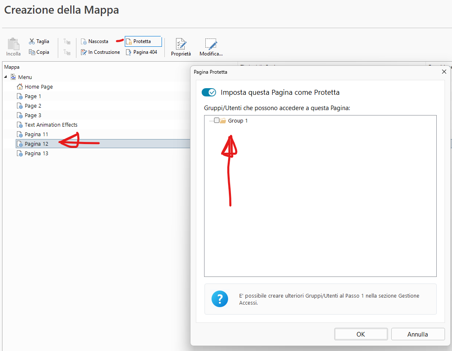This screenshot has height=351, width=452.
Task: Select Pagina 13 in the tree
Action: (x=36, y=153)
